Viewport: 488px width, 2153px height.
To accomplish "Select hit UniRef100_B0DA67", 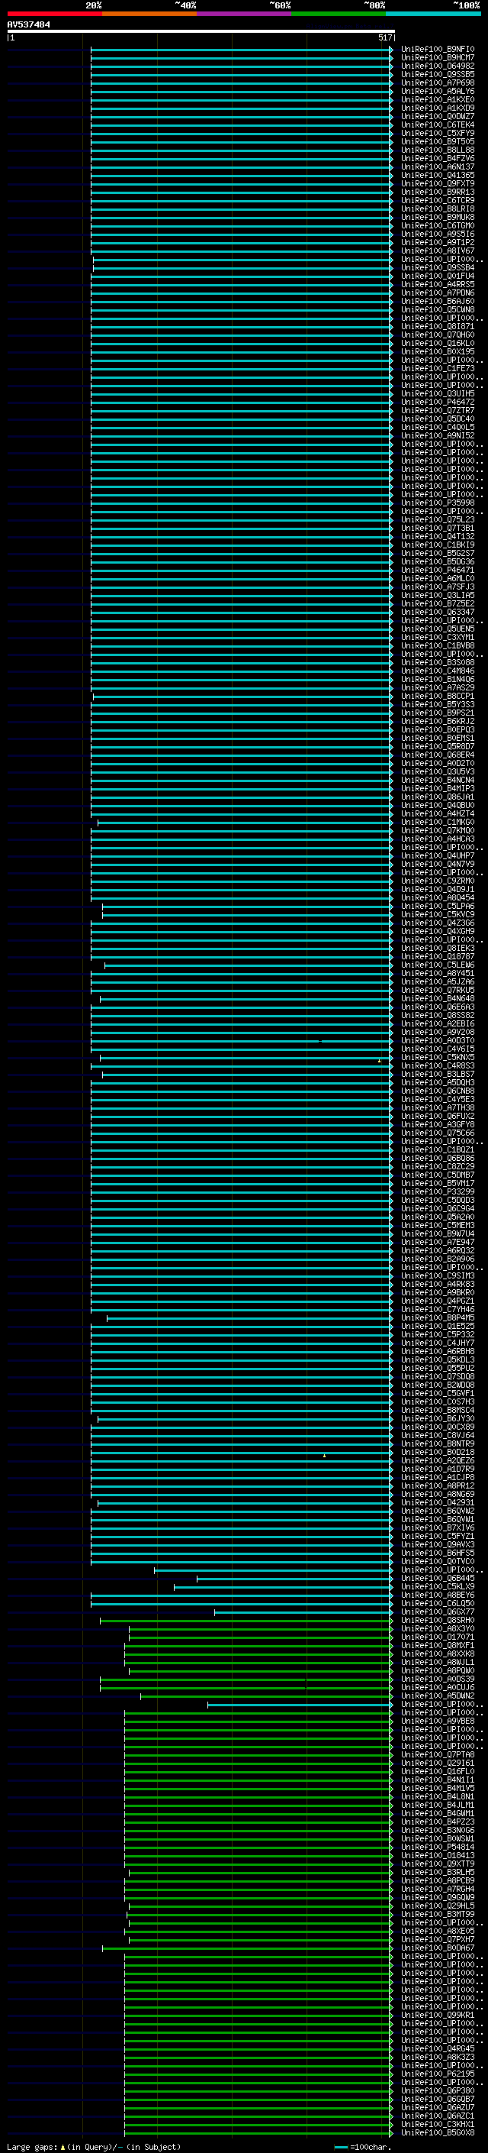I will tap(437, 1948).
